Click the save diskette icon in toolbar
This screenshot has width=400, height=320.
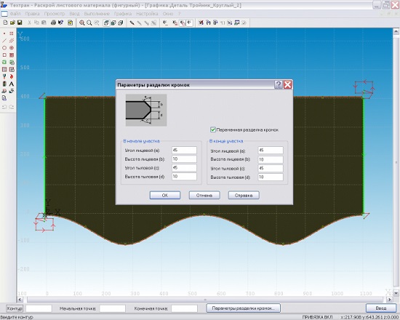20,23
